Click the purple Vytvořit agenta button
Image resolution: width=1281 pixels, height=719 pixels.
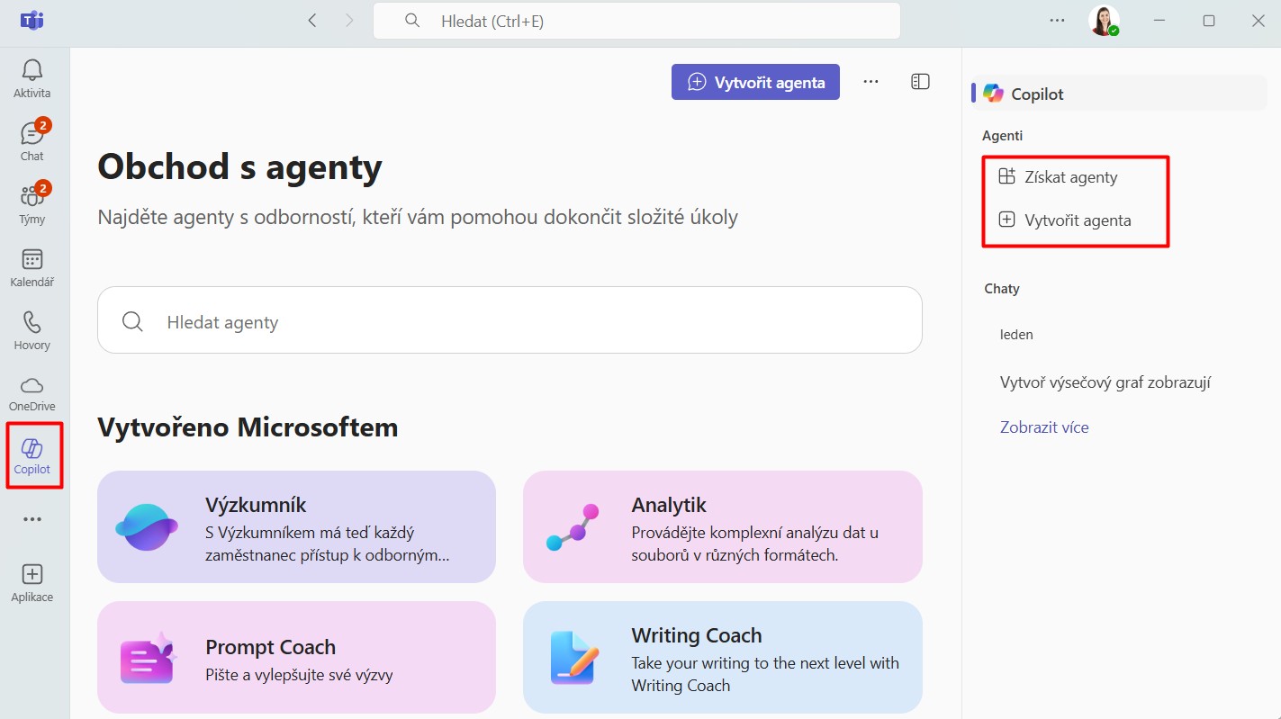tap(755, 82)
